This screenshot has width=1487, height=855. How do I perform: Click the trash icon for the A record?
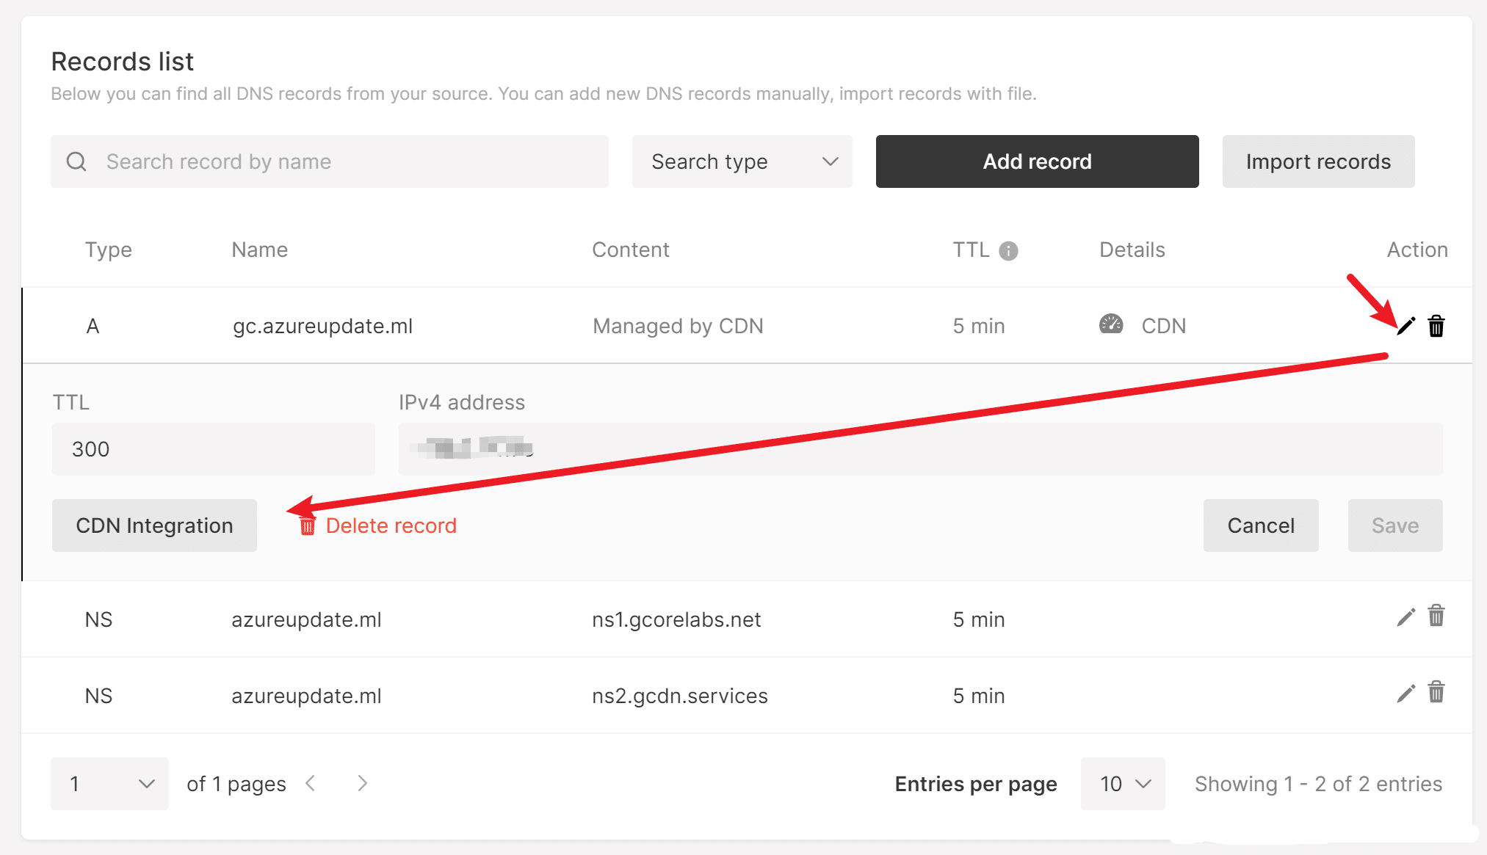coord(1436,326)
